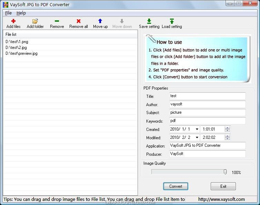Start conversion with the Convert button
Viewport: 260px width, 205px height.
pyautogui.click(x=176, y=186)
